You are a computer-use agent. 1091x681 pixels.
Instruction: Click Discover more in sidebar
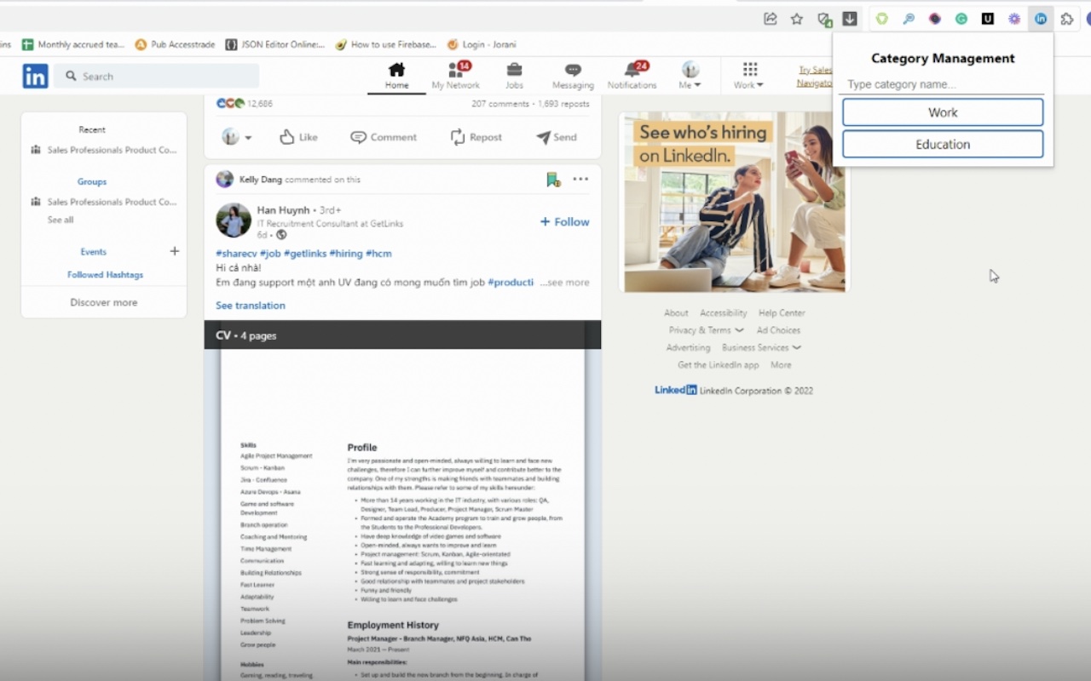tap(104, 302)
